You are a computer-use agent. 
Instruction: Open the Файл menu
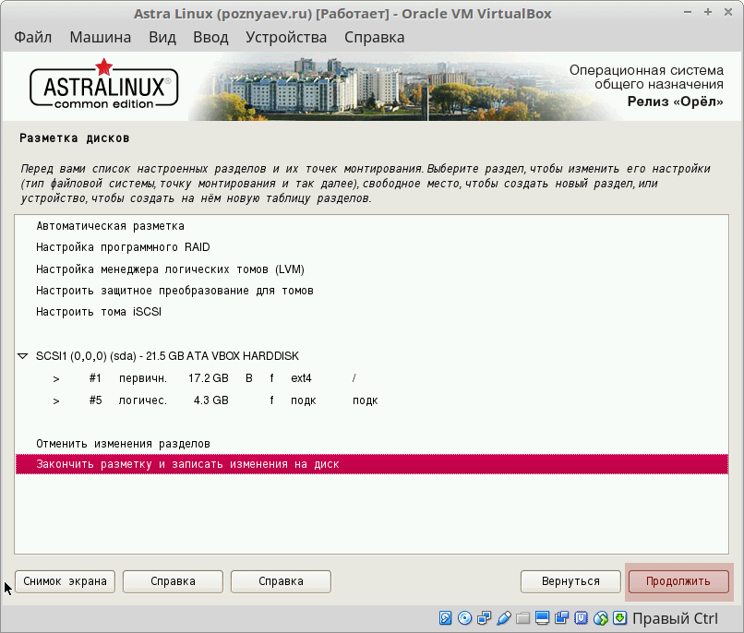(x=33, y=37)
